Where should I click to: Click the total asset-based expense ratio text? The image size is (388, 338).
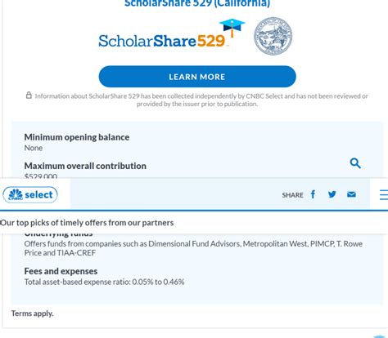coord(104,282)
